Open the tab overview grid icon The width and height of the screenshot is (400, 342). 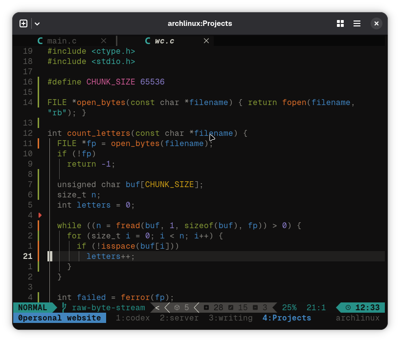click(x=340, y=24)
